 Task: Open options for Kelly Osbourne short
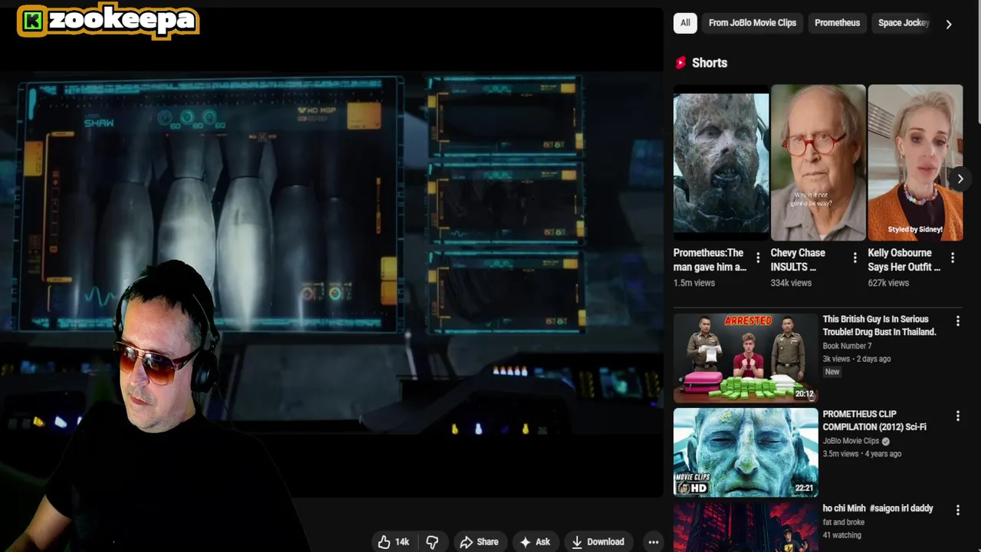coord(953,258)
